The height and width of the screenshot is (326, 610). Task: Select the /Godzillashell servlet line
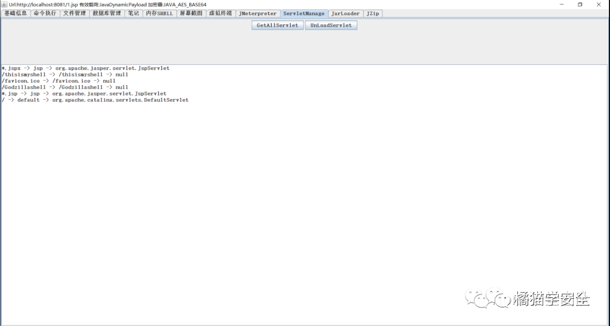tap(65, 87)
